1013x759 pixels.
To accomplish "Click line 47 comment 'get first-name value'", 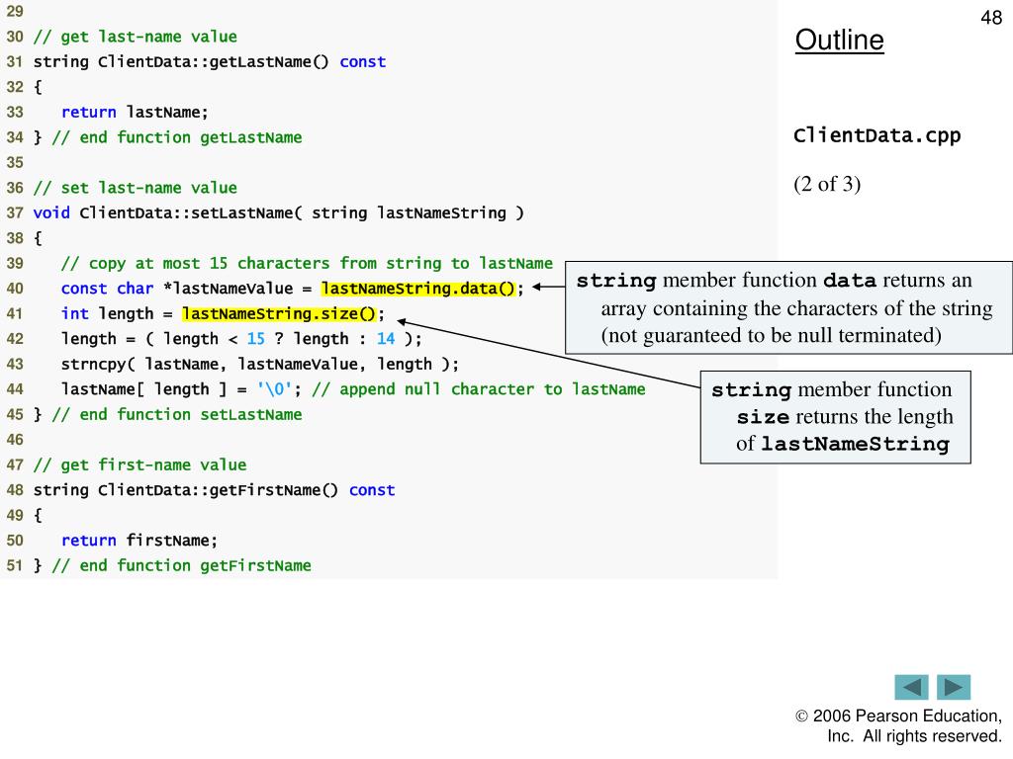I will pos(139,464).
